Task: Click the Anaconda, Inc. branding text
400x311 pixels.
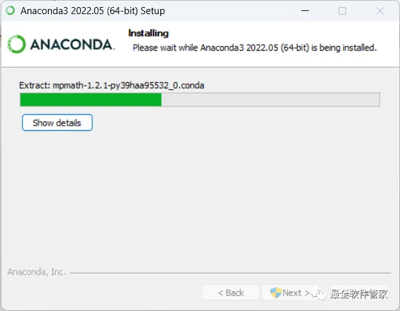Action: (37, 272)
